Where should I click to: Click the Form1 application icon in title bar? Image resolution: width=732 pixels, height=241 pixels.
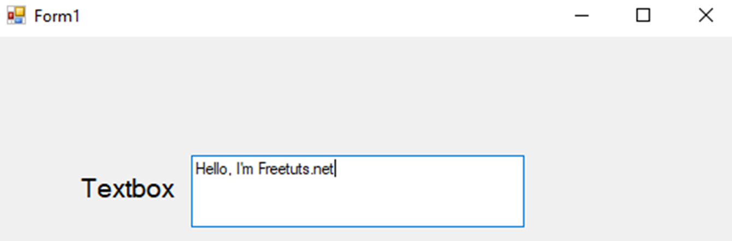[16, 16]
